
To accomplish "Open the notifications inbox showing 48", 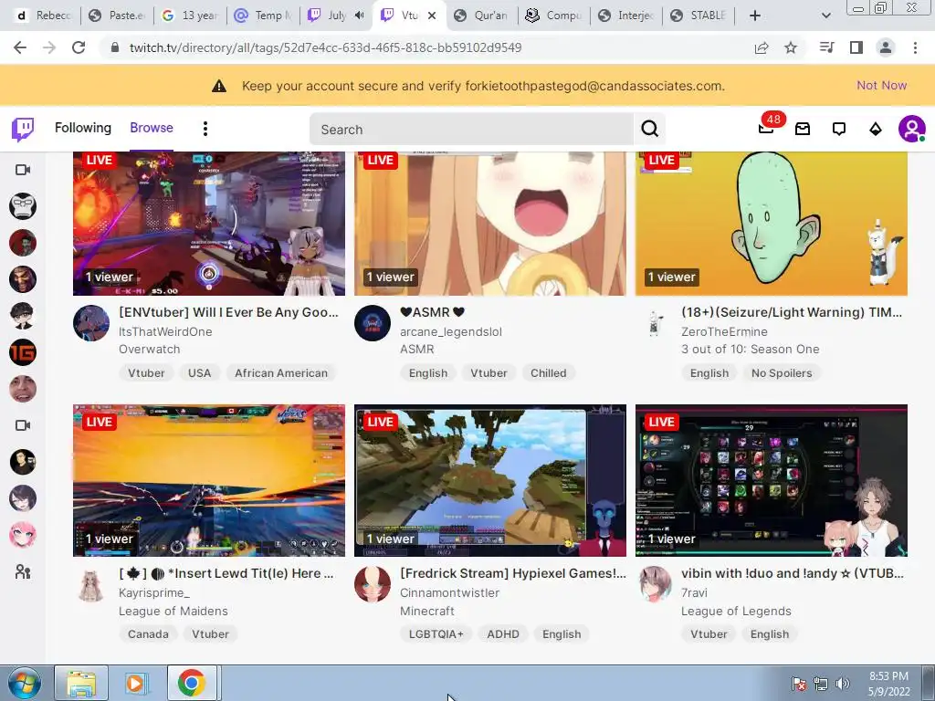I will coord(766,128).
